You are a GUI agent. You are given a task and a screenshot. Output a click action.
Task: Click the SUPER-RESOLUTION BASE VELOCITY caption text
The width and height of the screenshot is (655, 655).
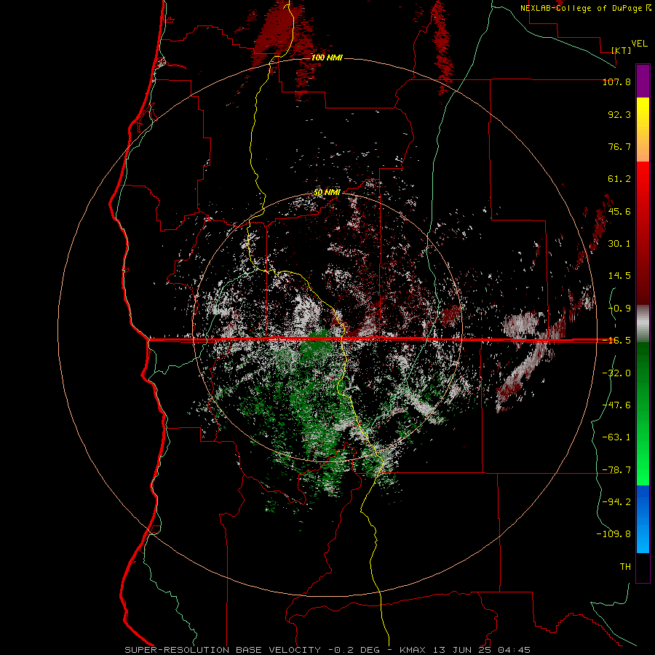coord(223,650)
